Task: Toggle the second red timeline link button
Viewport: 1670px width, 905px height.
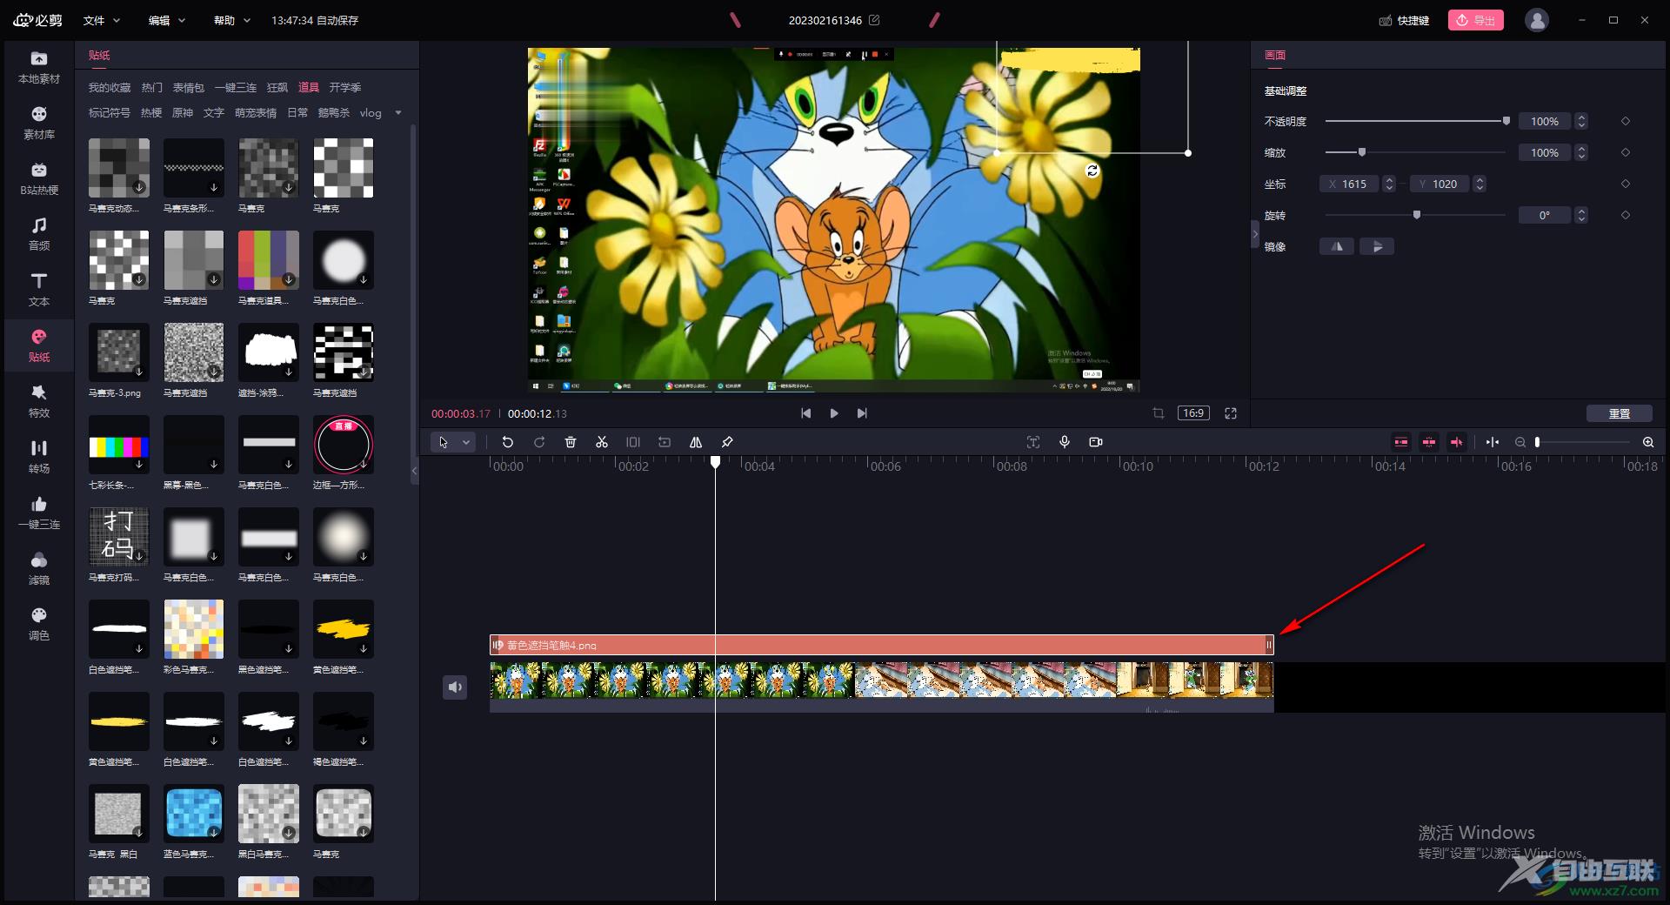Action: click(x=1429, y=442)
